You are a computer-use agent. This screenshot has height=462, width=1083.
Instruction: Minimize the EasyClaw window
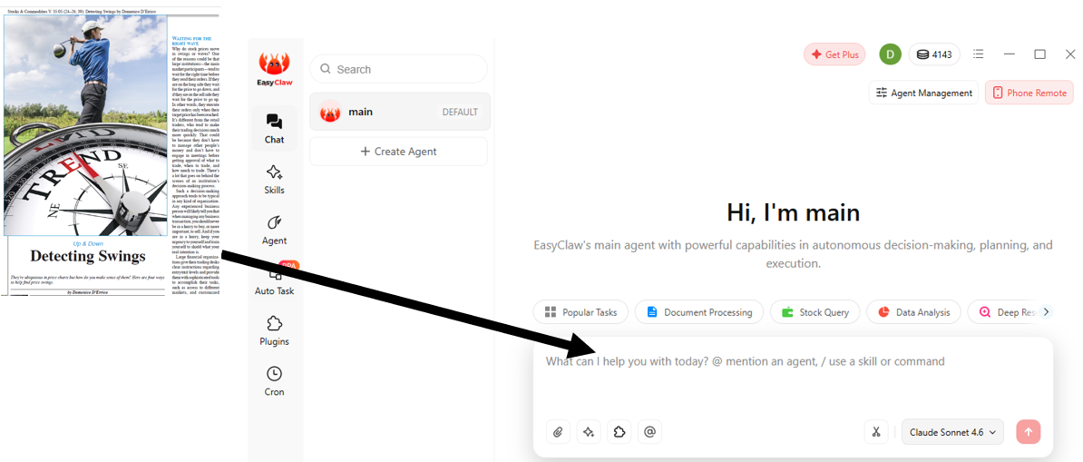[1010, 54]
